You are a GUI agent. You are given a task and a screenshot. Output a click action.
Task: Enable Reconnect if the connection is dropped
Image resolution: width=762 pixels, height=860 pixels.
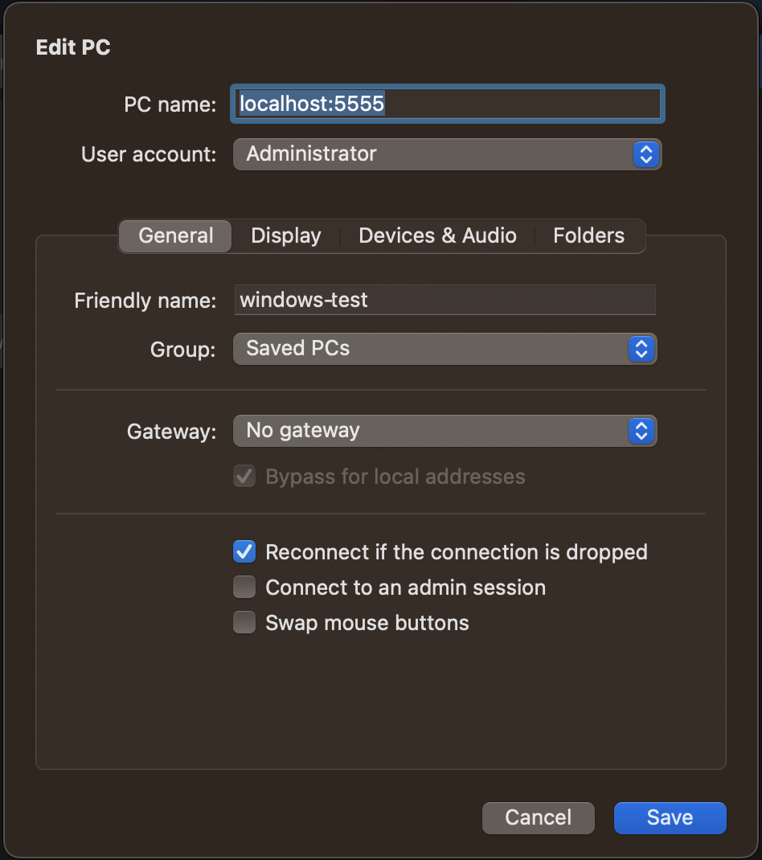[244, 552]
